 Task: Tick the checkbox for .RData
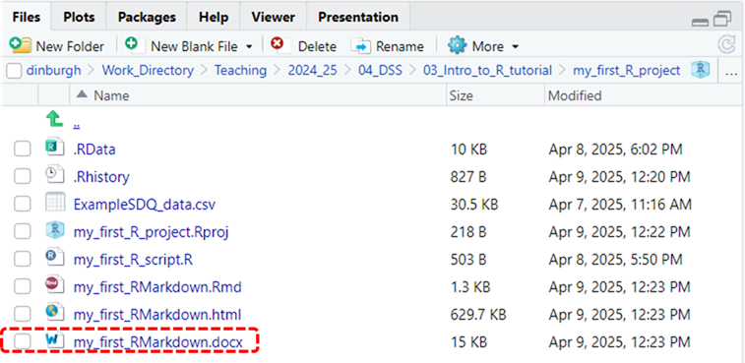[x=23, y=150]
